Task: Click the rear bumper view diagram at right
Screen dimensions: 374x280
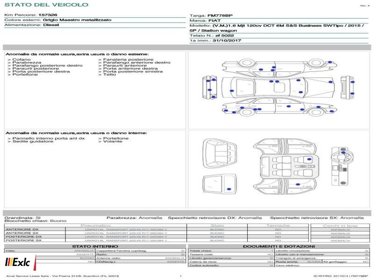Action: click(347, 88)
